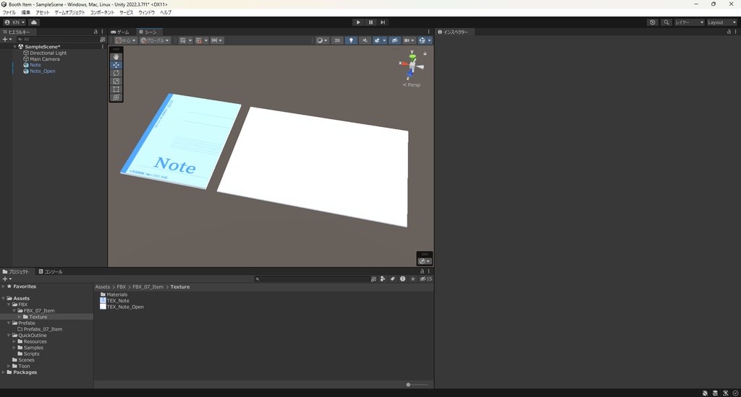
Task: Click the hierarchy search field
Action: pos(57,40)
